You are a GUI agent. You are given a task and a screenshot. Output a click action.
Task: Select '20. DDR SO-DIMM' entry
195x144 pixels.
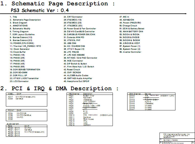(18, 72)
